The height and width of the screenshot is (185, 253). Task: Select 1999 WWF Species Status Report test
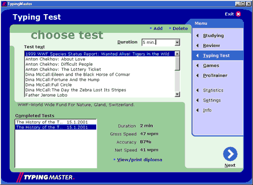100,54
